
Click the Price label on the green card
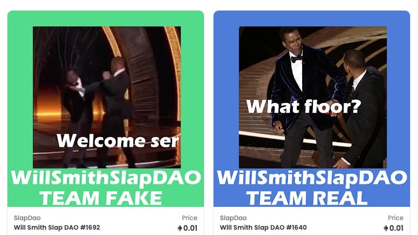(x=190, y=218)
